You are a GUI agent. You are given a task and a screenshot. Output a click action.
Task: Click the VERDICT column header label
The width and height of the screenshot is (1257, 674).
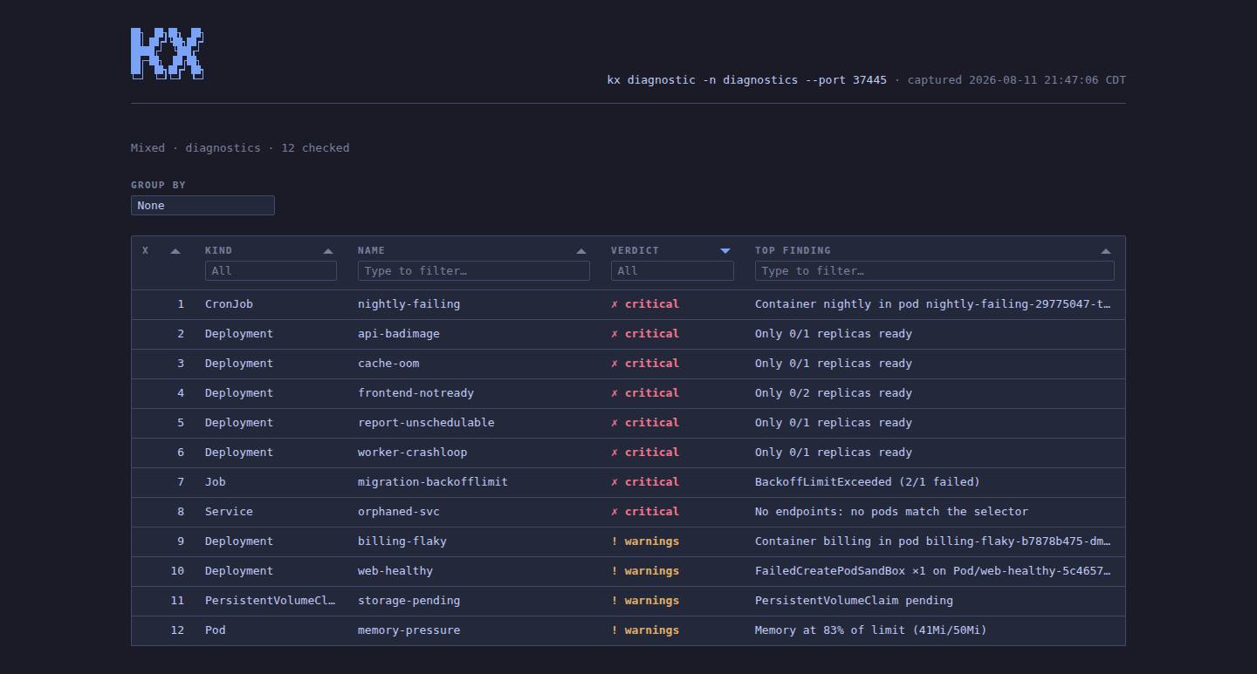click(635, 250)
